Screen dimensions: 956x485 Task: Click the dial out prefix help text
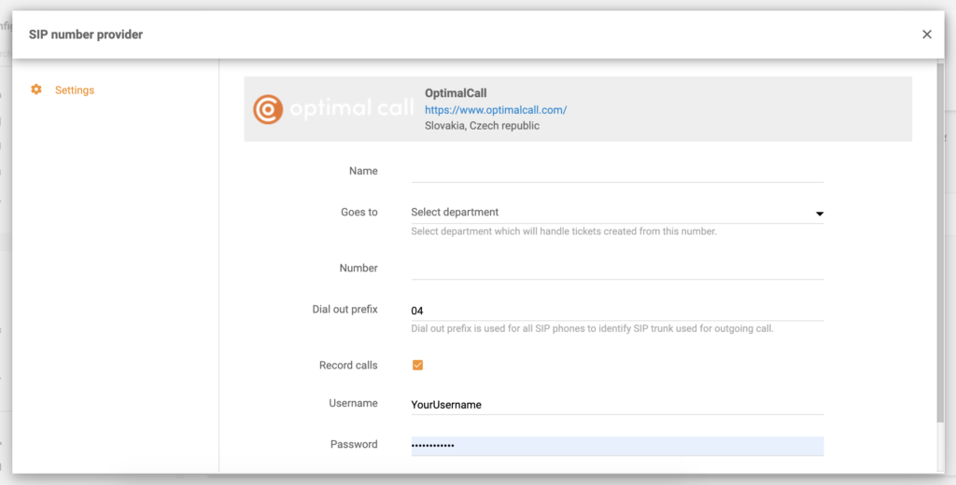tap(592, 328)
